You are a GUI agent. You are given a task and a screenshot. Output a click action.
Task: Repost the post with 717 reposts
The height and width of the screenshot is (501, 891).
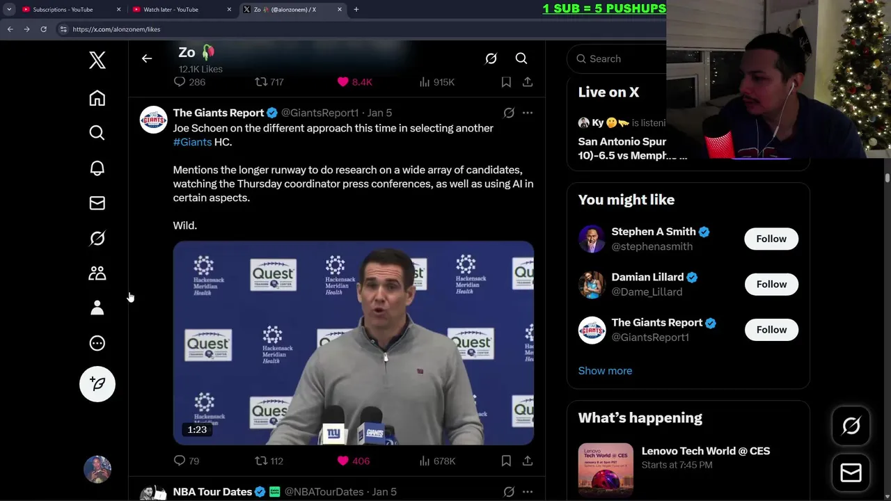(269, 82)
